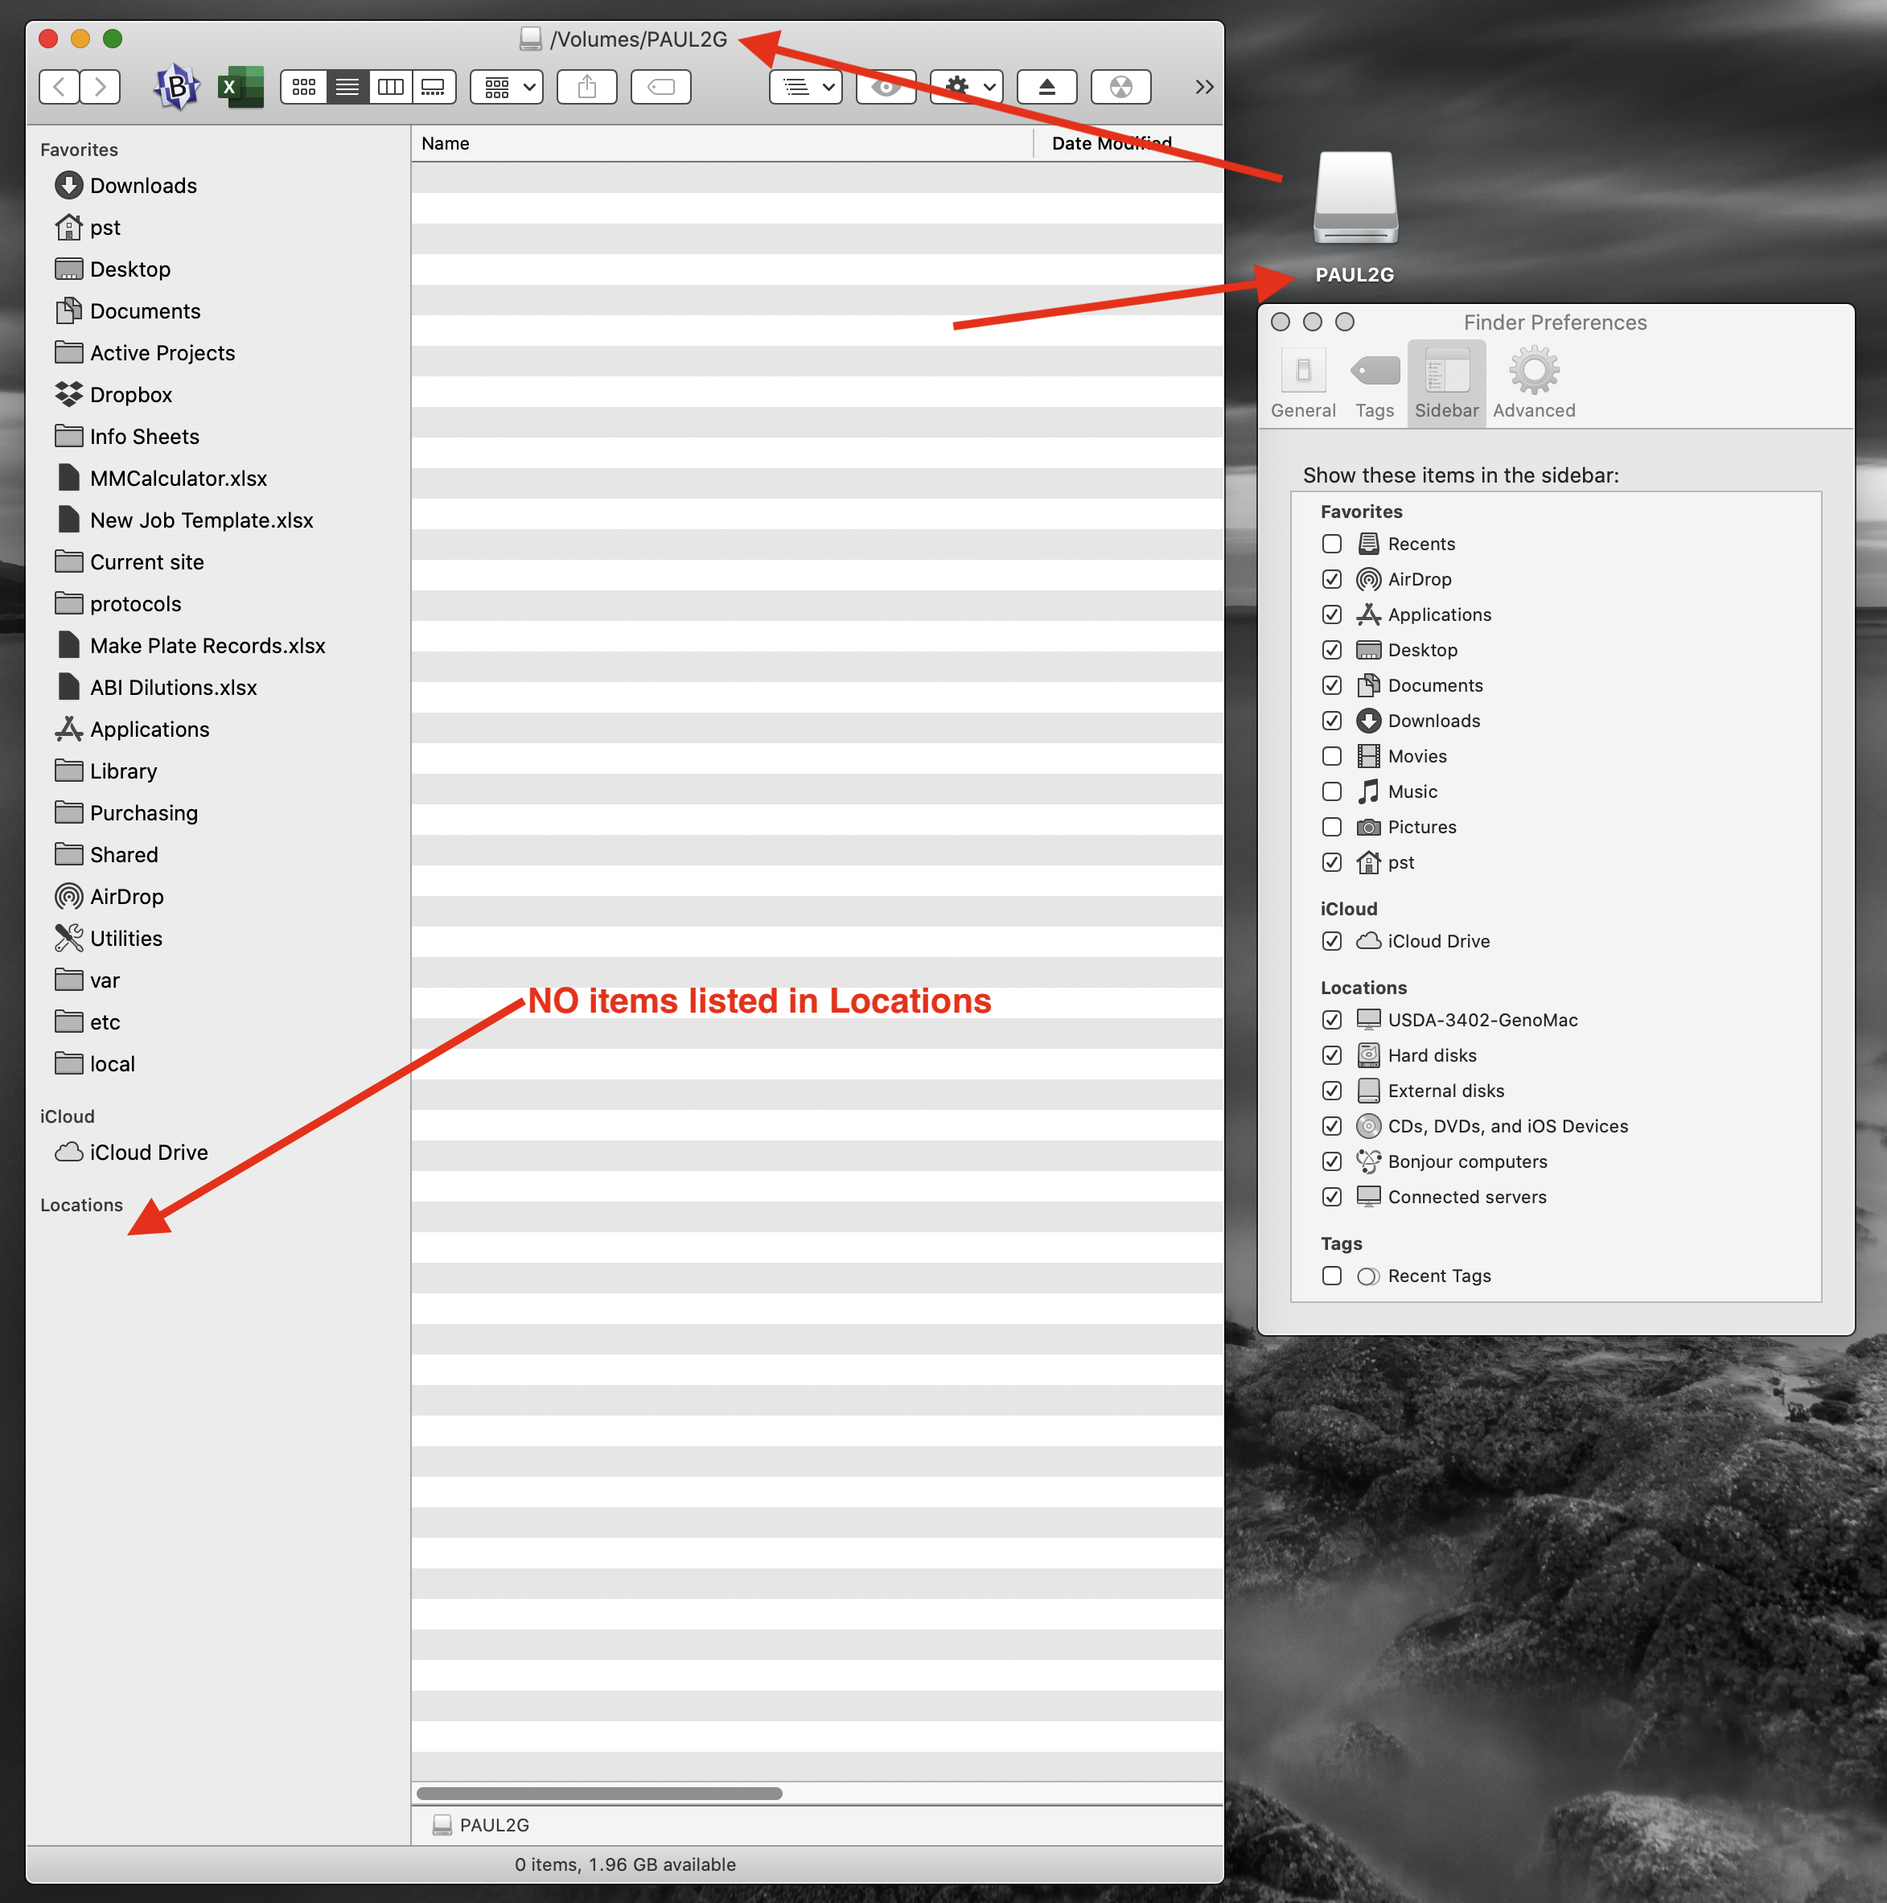Open the Share toolbar button
The width and height of the screenshot is (1887, 1903).
587,87
